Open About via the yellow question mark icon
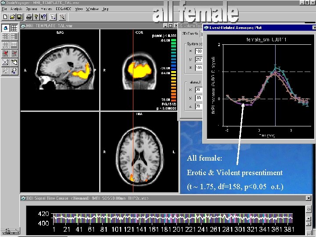The width and height of the screenshot is (316, 237). pos(36,17)
